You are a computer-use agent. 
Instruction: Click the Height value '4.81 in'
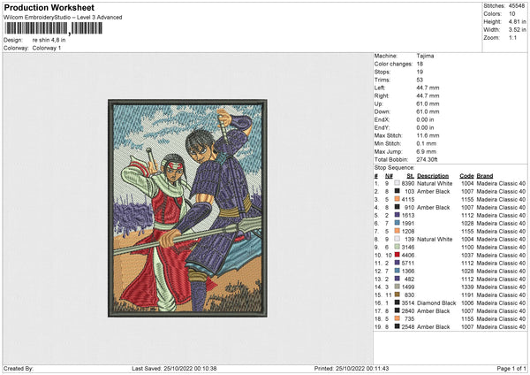(517, 21)
